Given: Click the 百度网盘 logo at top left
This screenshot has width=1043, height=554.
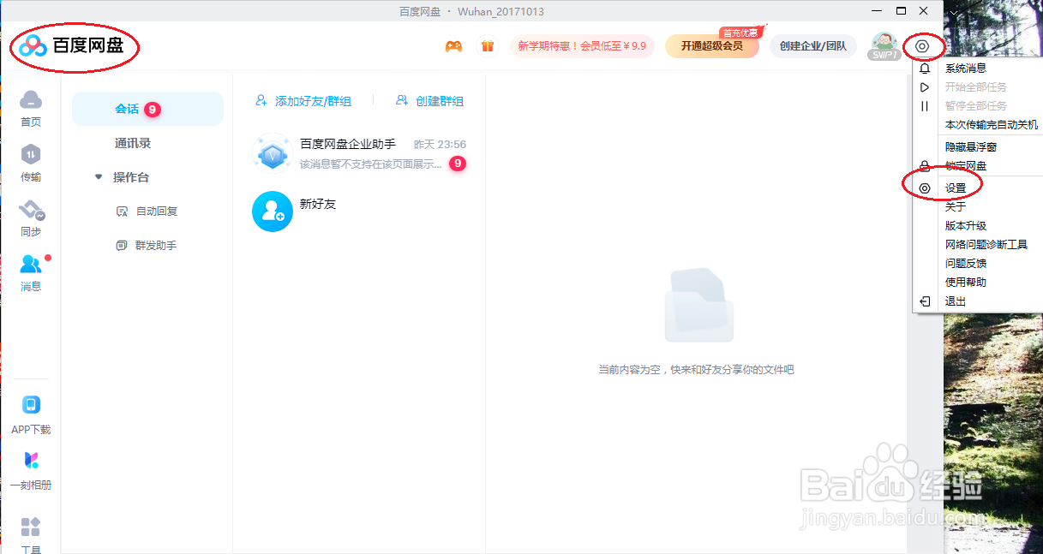Looking at the screenshot, I should [72, 45].
